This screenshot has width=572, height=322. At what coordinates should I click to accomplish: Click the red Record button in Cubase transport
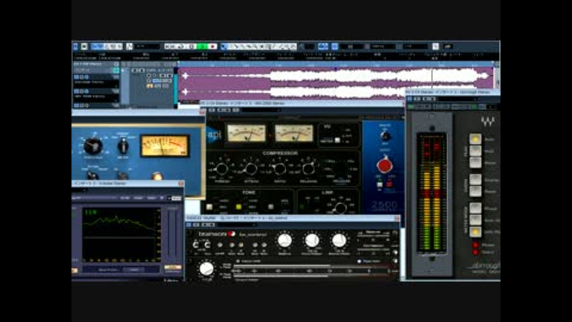point(213,47)
